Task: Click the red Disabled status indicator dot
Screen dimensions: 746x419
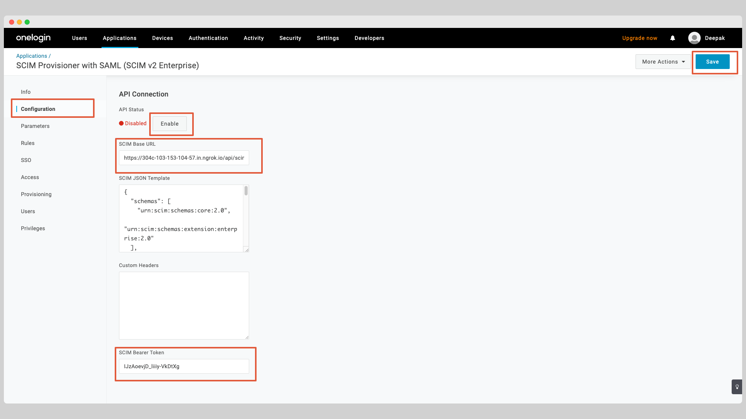Action: click(x=121, y=123)
